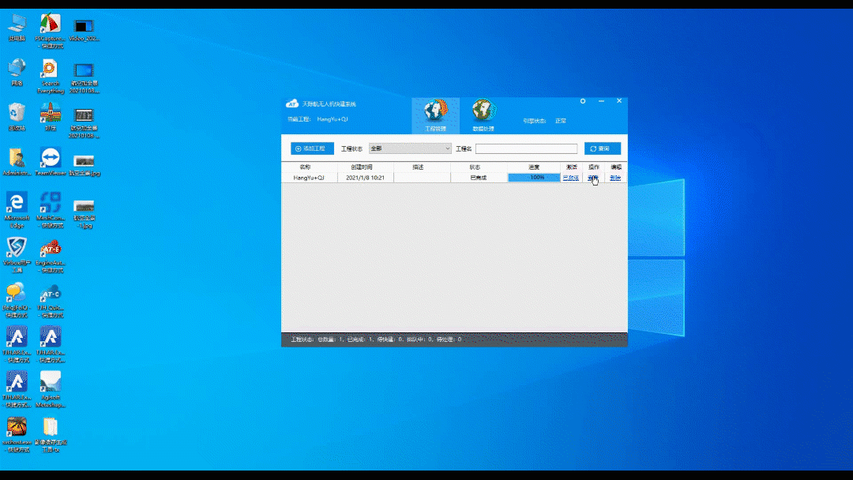This screenshot has height=480, width=853.
Task: Select the HangYu+QJ project name cell
Action: 310,178
